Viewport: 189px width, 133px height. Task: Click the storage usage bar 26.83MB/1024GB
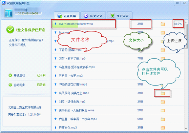point(28,13)
